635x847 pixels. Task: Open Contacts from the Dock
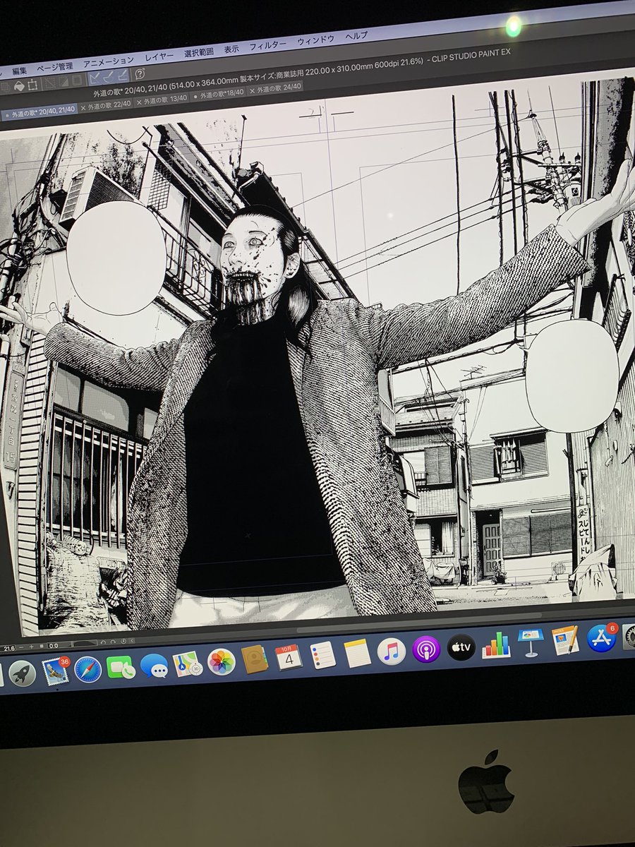click(254, 659)
